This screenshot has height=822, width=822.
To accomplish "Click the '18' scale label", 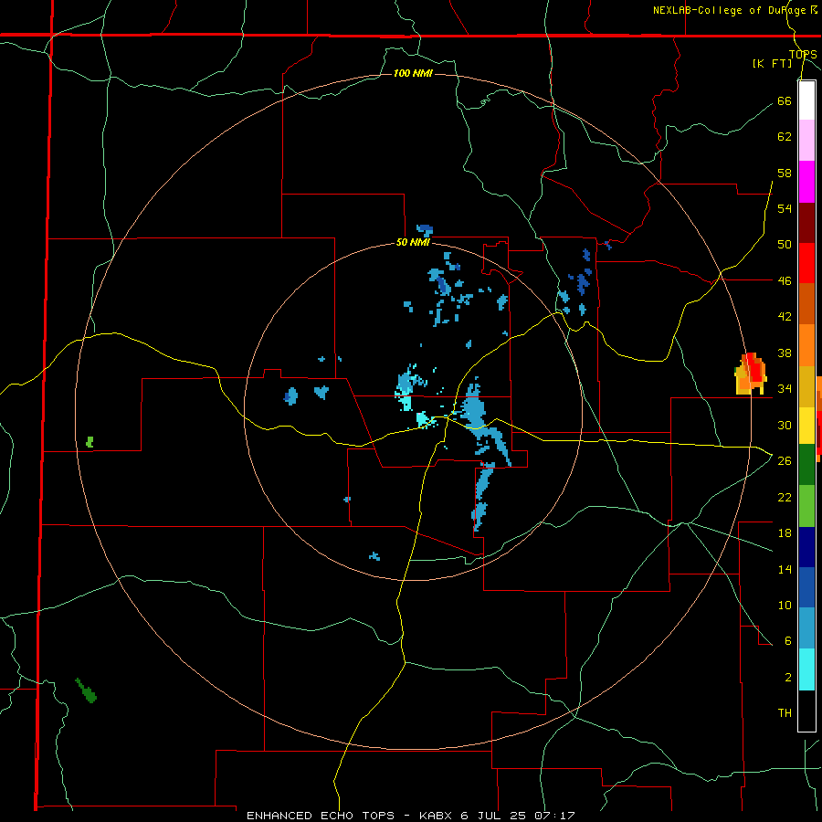I will pos(785,533).
